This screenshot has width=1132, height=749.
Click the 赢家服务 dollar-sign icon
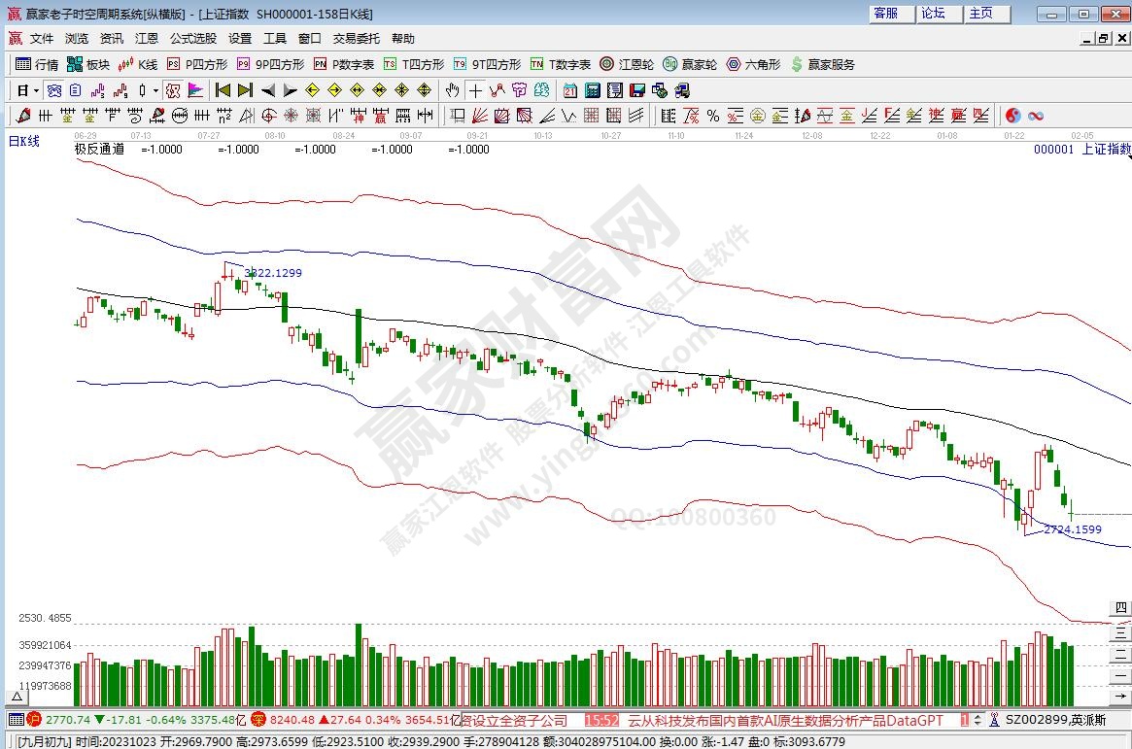[x=823, y=64]
